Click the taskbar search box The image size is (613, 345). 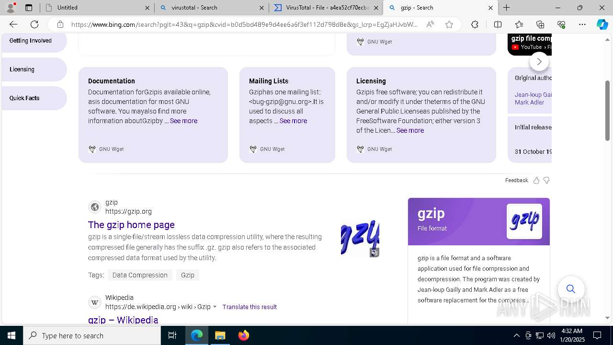click(92, 335)
